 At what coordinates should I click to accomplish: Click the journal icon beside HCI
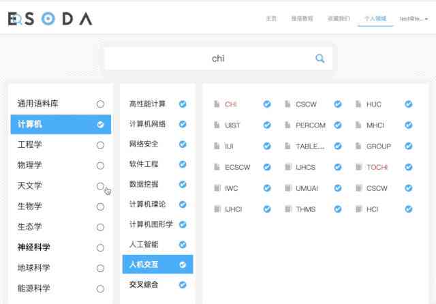[359, 209]
